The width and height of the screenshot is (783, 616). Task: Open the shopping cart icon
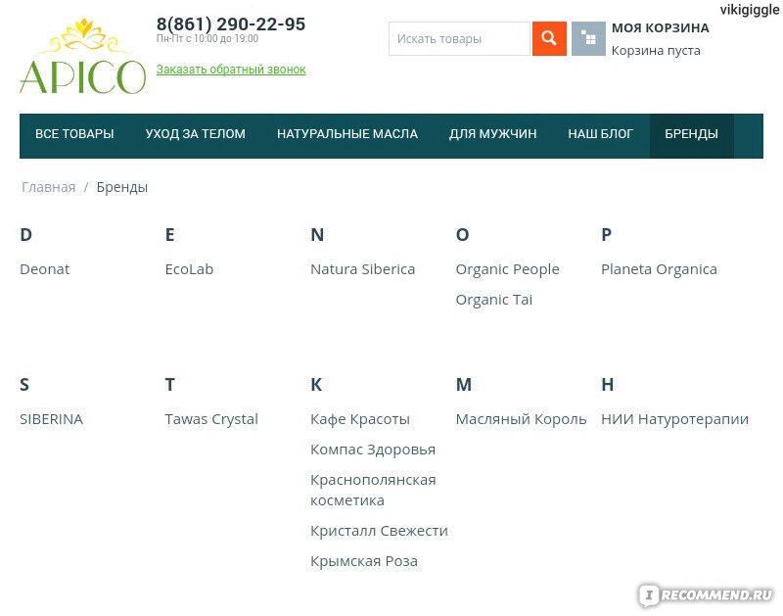click(588, 38)
